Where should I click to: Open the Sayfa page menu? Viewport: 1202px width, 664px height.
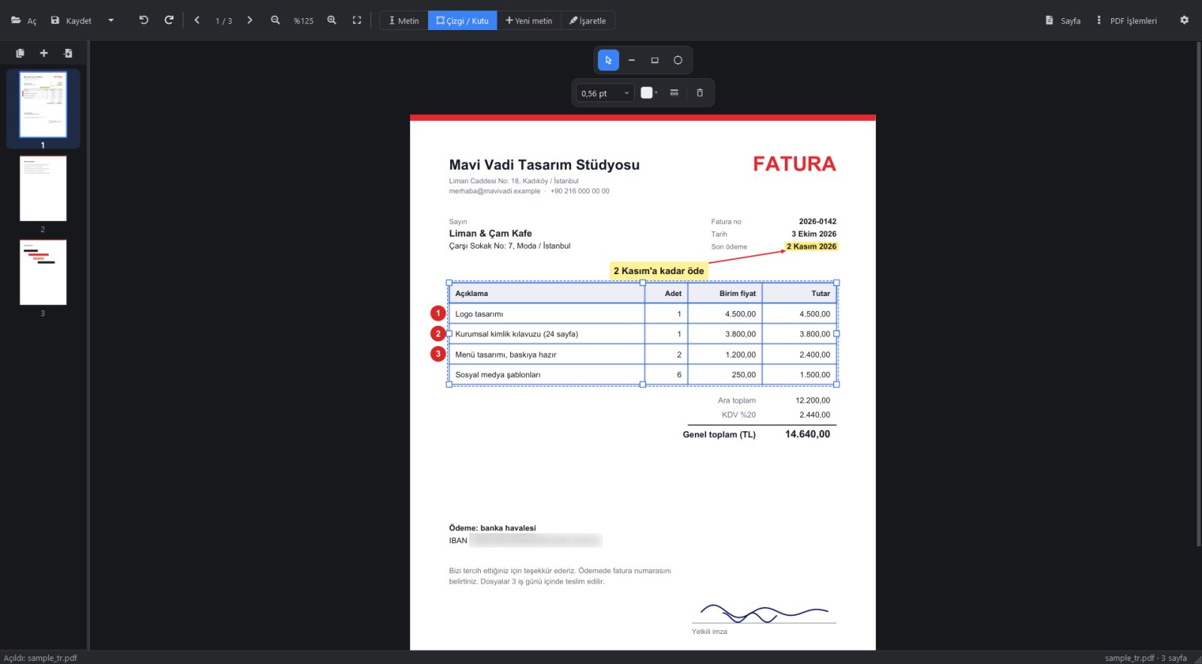(1063, 20)
